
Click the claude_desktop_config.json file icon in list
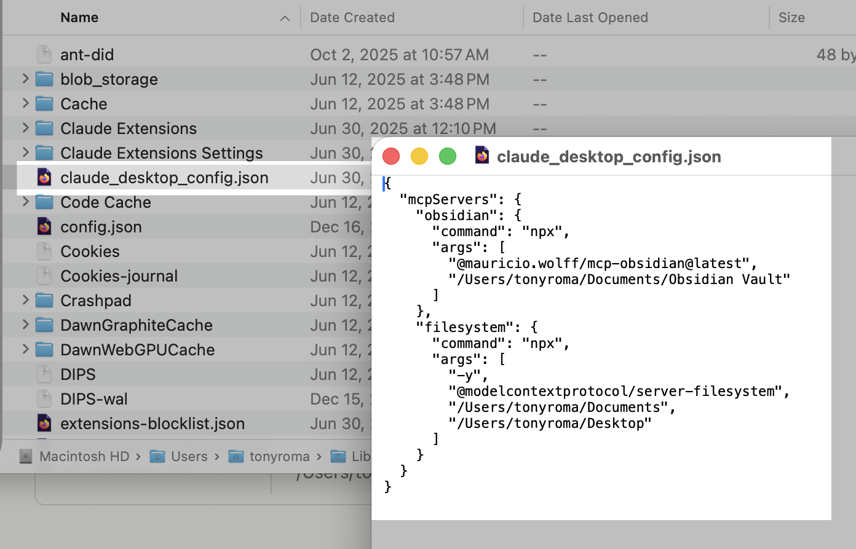44,178
